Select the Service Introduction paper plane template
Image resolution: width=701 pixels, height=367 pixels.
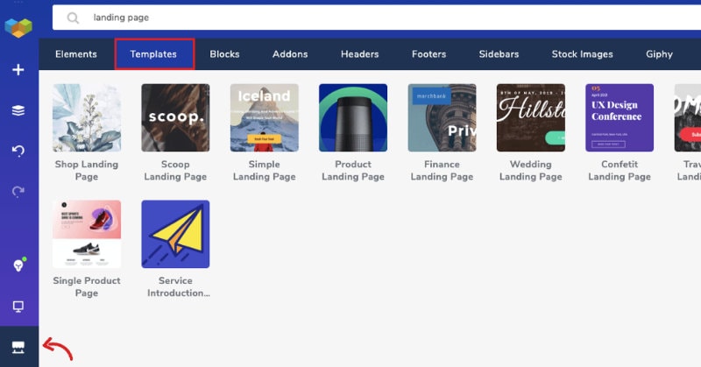pos(175,234)
